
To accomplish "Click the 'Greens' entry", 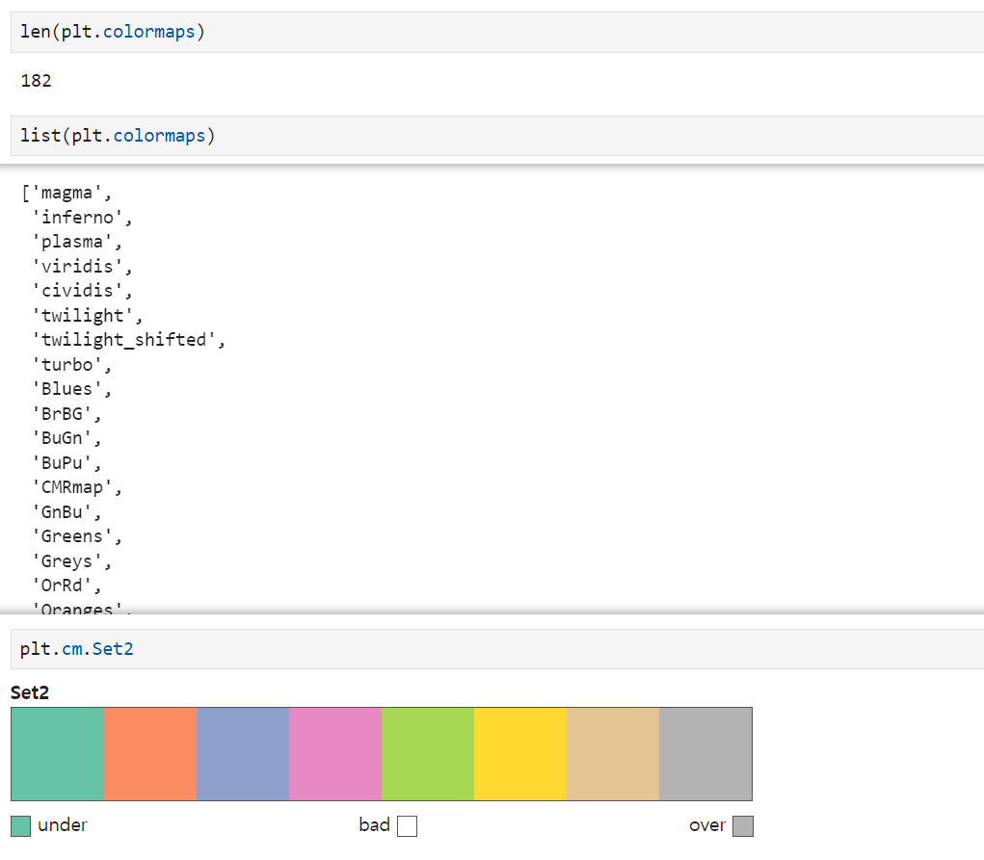I will pyautogui.click(x=71, y=536).
